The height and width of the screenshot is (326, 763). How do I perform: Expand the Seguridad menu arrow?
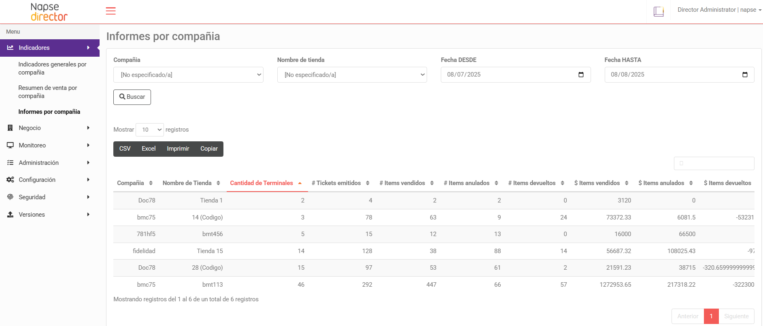[88, 197]
